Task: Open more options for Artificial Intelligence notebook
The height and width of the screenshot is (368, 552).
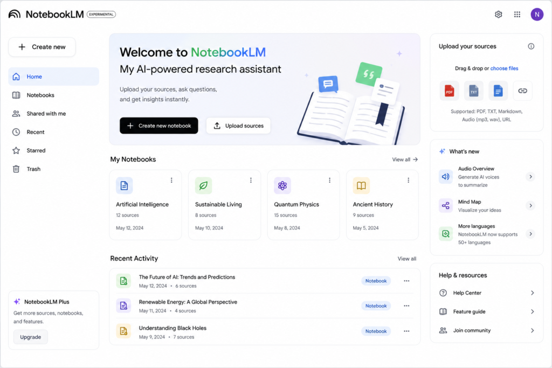Action: pyautogui.click(x=171, y=180)
